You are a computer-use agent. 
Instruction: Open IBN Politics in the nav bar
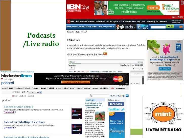tap(83, 21)
